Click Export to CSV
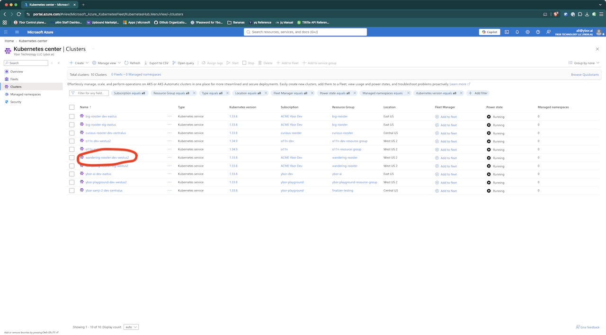606x335 pixels. (x=156, y=63)
